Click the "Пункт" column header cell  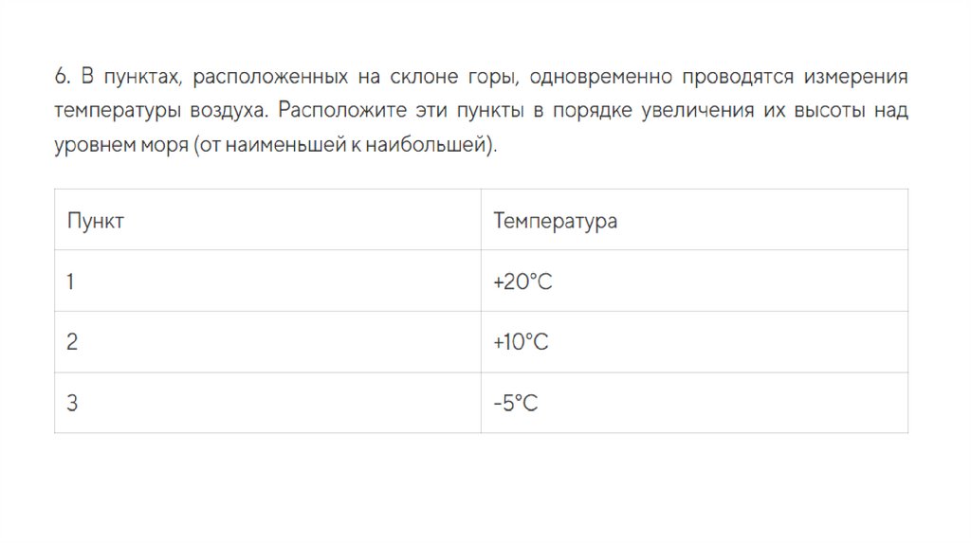click(96, 221)
